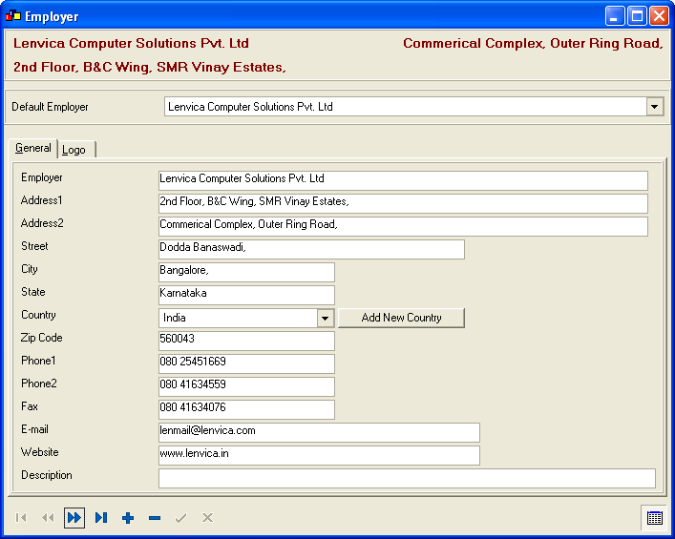Click the State field containing Karnataka
Viewport: 675px width, 539px height.
point(246,295)
